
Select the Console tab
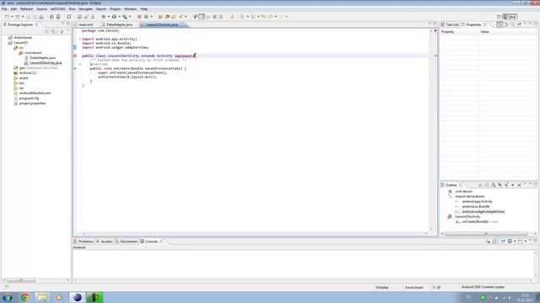point(151,242)
